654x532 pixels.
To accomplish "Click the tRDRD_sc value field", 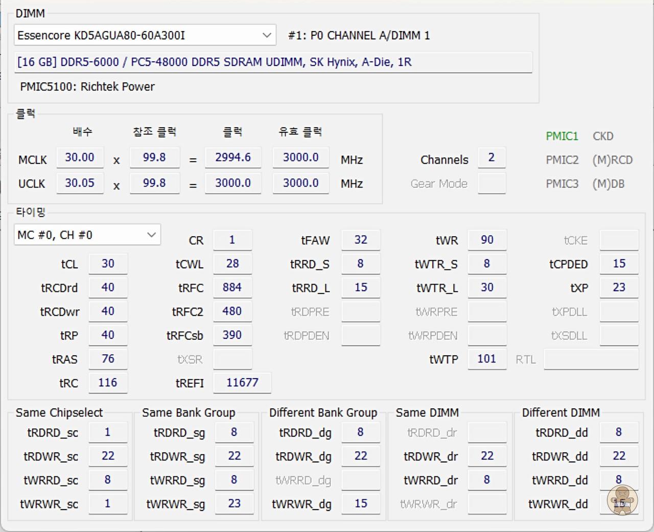I will (108, 433).
